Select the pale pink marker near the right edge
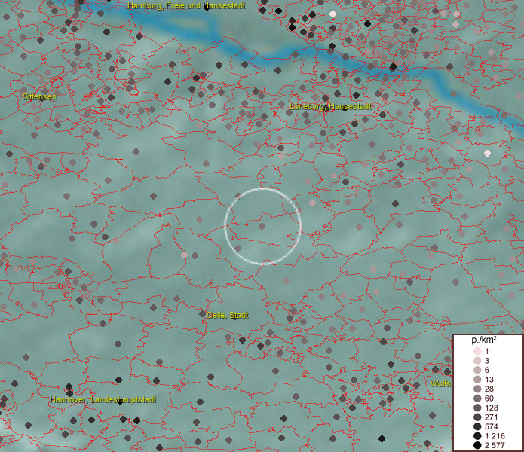Screen dimensions: 524x452 [x=487, y=153]
